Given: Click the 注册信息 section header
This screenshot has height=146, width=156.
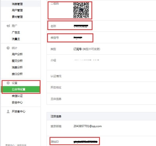Looking at the screenshot, I should pos(56,116).
